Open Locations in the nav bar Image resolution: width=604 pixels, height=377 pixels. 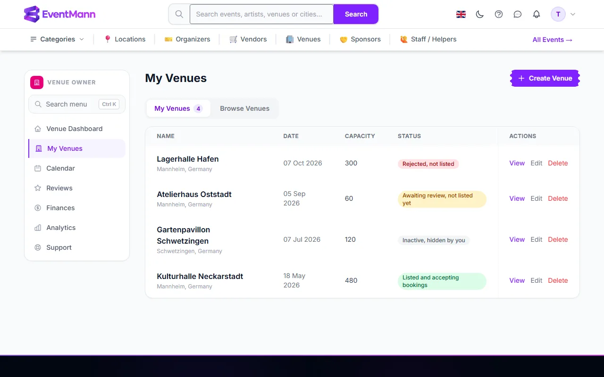125,39
